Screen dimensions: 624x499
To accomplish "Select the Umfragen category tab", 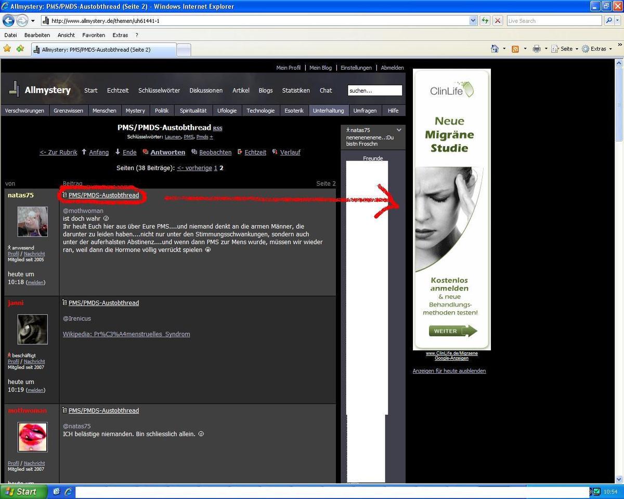I will coord(365,111).
